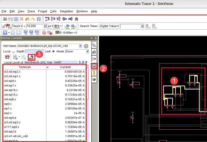Expand the Net Name combo box
The width and height of the screenshot is (207, 142).
80,46
